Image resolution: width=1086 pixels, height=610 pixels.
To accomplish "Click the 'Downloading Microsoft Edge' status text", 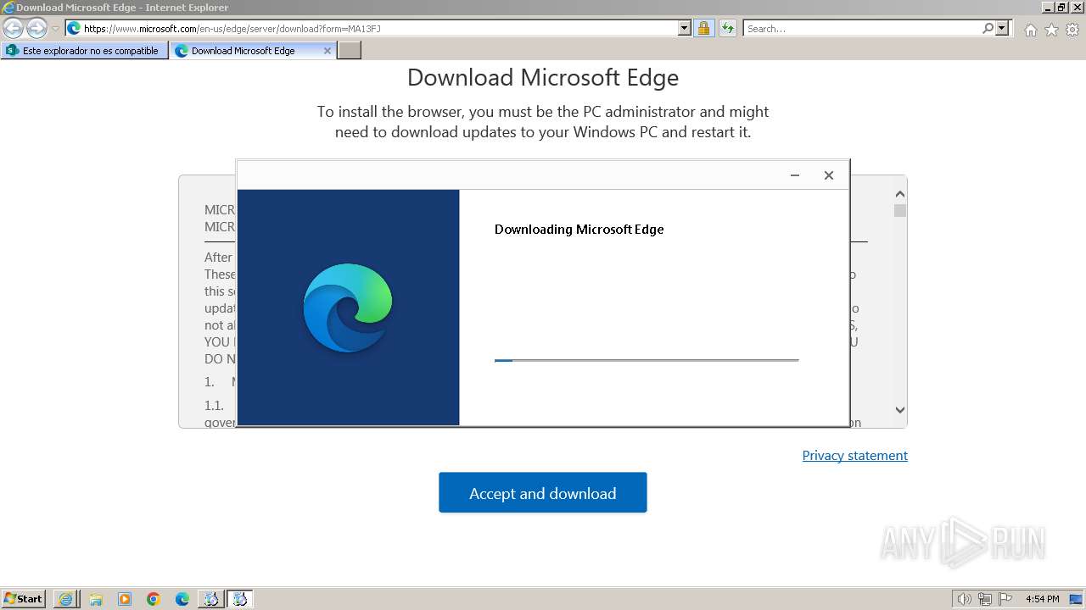I will coord(579,230).
